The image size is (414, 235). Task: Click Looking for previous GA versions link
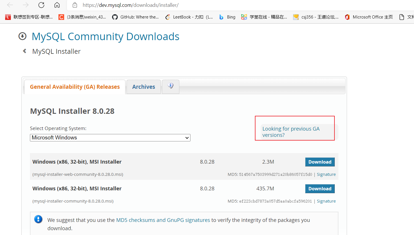tap(291, 132)
